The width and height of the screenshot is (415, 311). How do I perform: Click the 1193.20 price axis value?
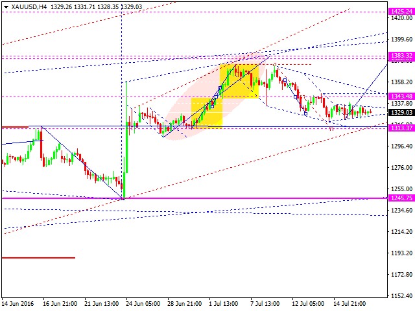[401, 253]
